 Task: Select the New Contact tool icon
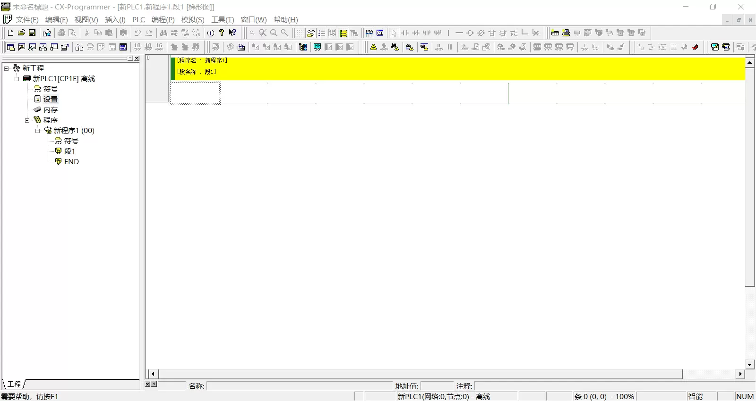405,33
